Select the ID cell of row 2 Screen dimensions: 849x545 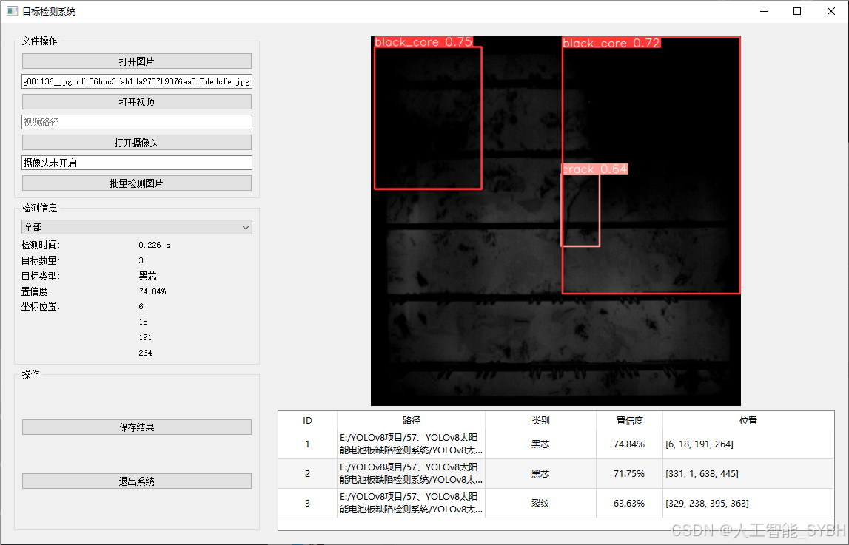pos(307,473)
